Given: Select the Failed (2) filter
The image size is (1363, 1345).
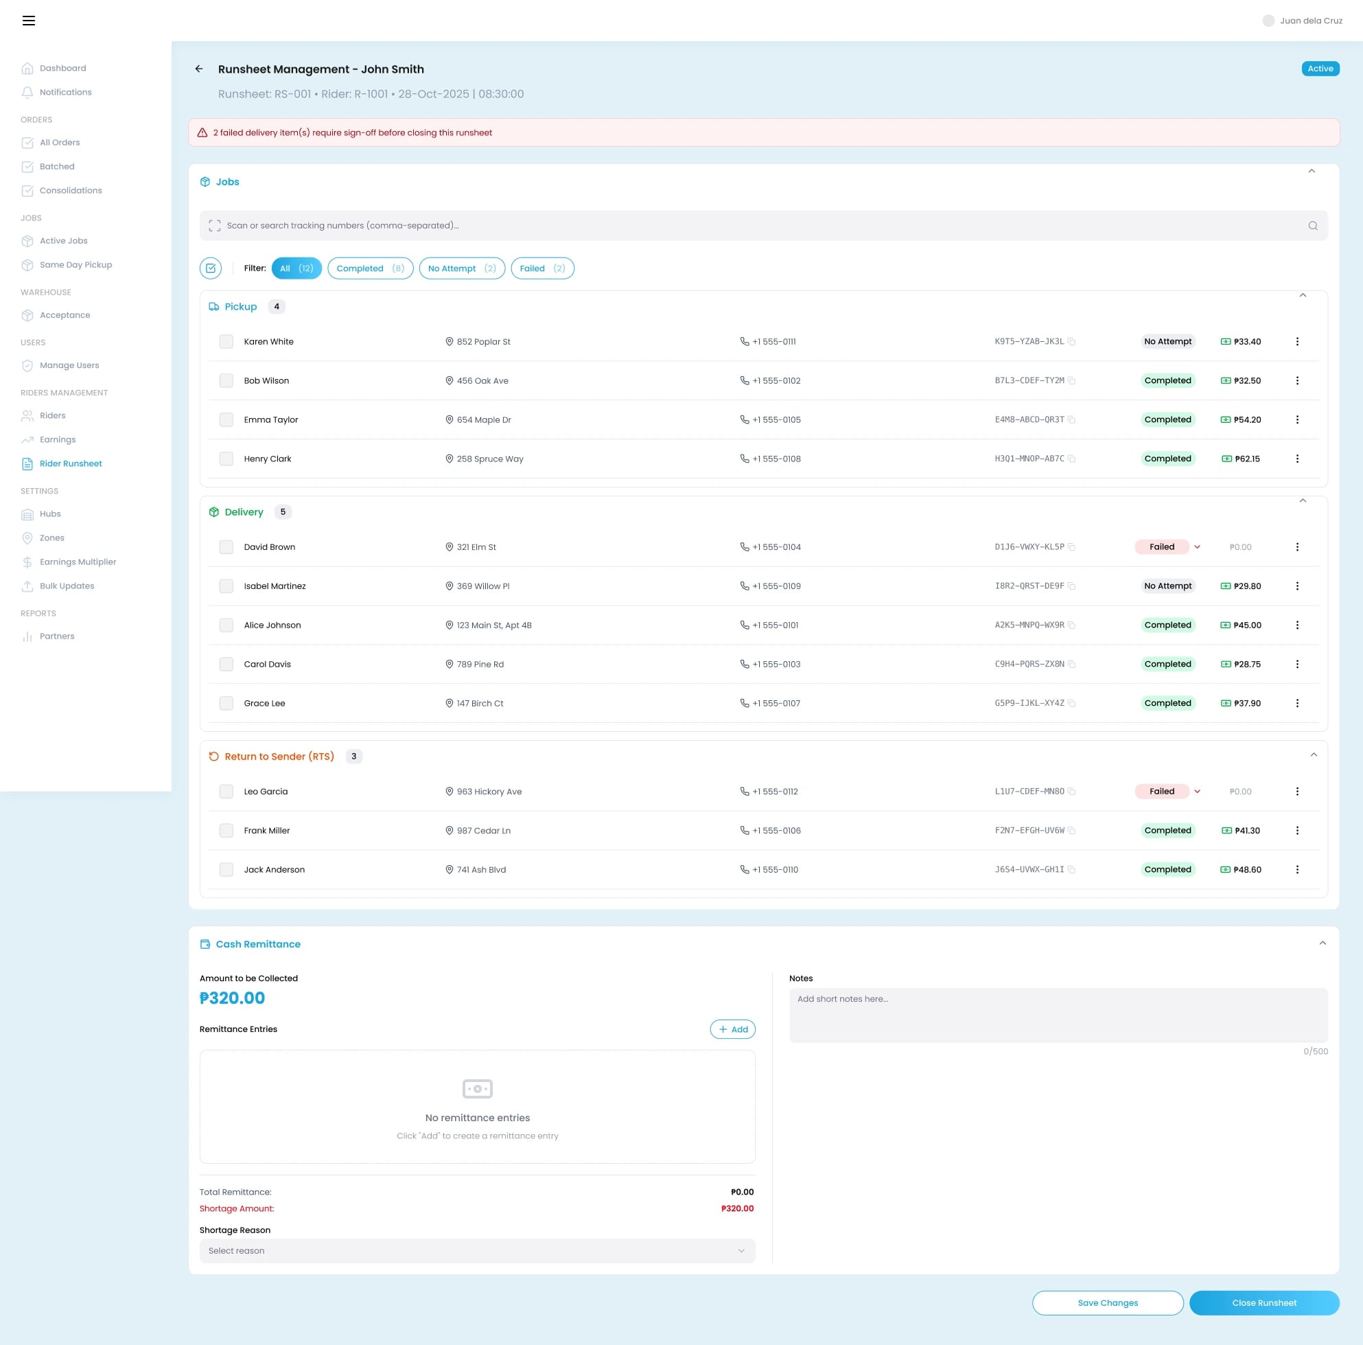Looking at the screenshot, I should (x=542, y=268).
